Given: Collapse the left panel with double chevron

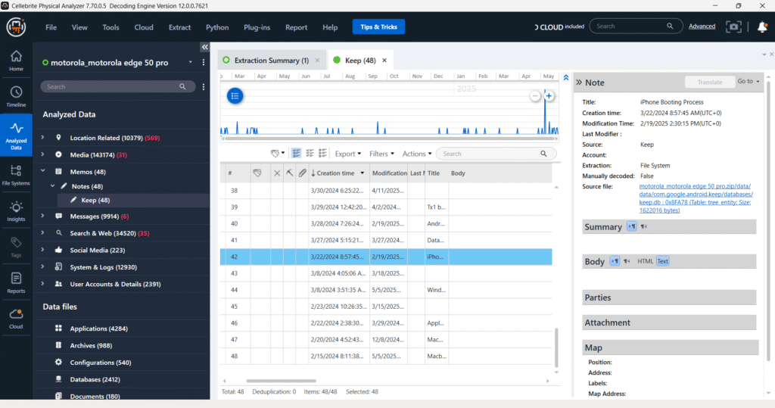Looking at the screenshot, I should (x=204, y=47).
